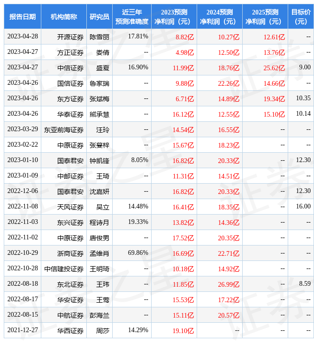Click the 14.51亿 forecast value
Viewport: 314px width, 342px height.
229,176
